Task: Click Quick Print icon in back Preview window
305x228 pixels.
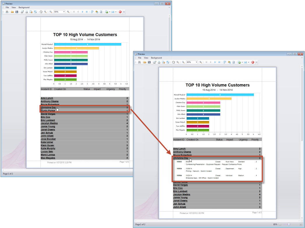Action: click(27, 12)
